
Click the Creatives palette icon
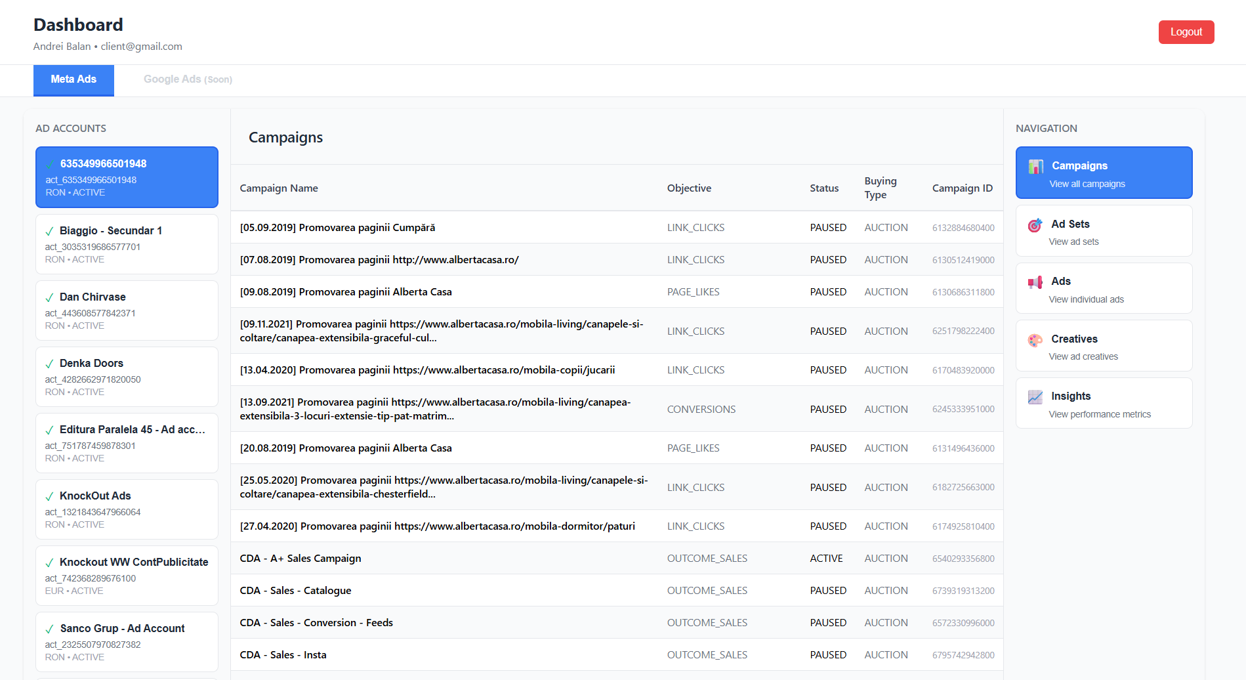point(1035,340)
